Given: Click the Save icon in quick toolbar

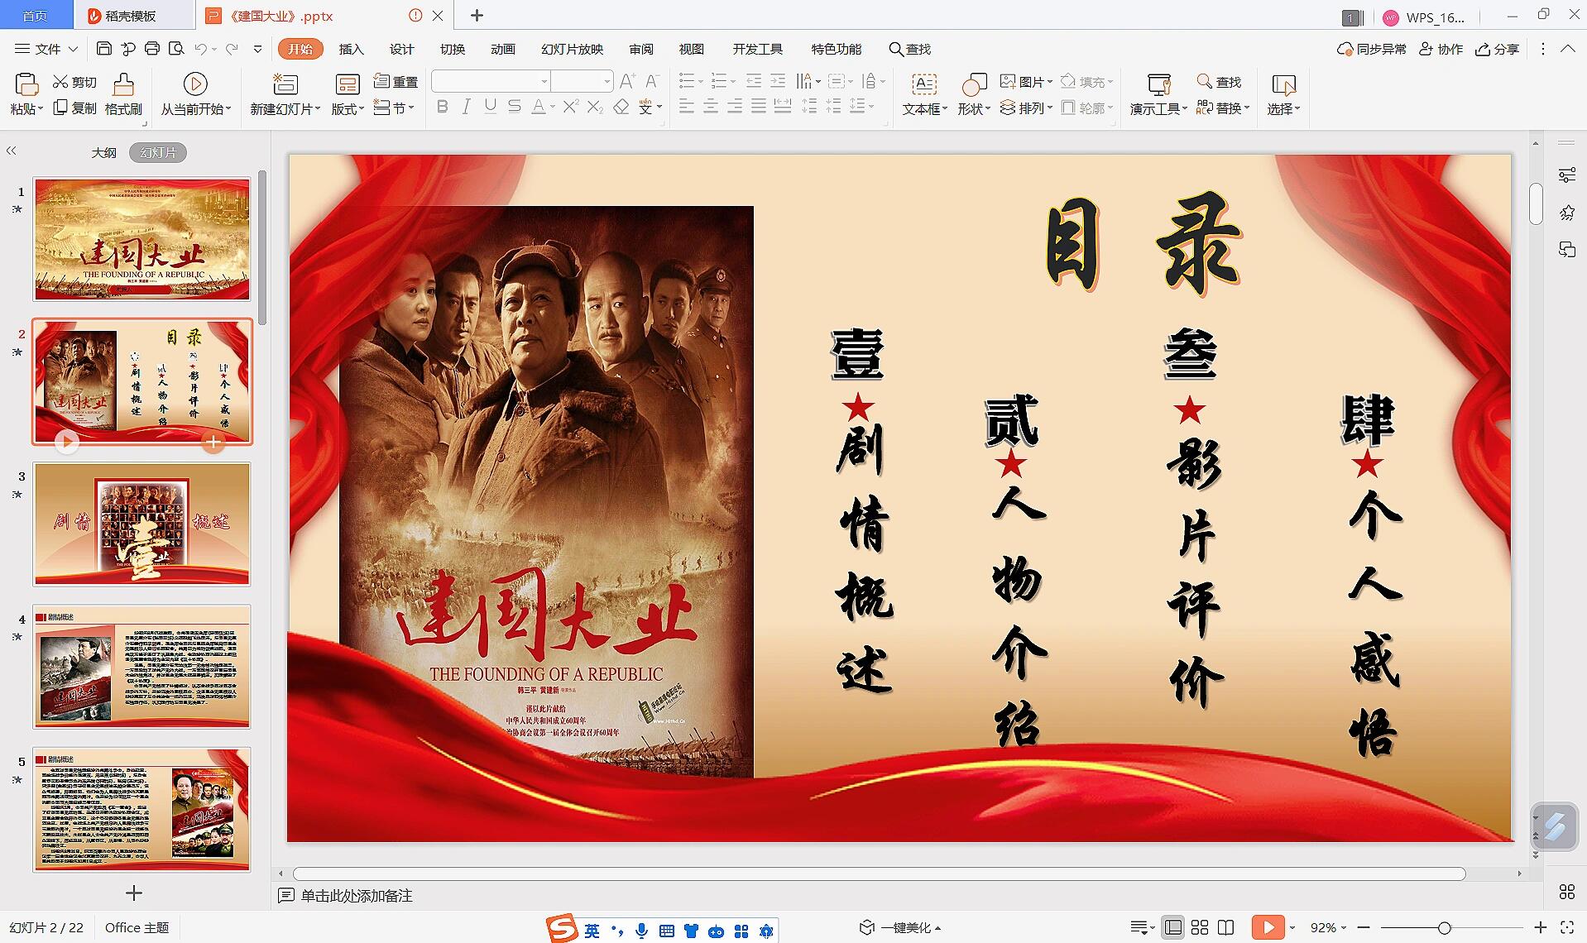Looking at the screenshot, I should [x=104, y=49].
